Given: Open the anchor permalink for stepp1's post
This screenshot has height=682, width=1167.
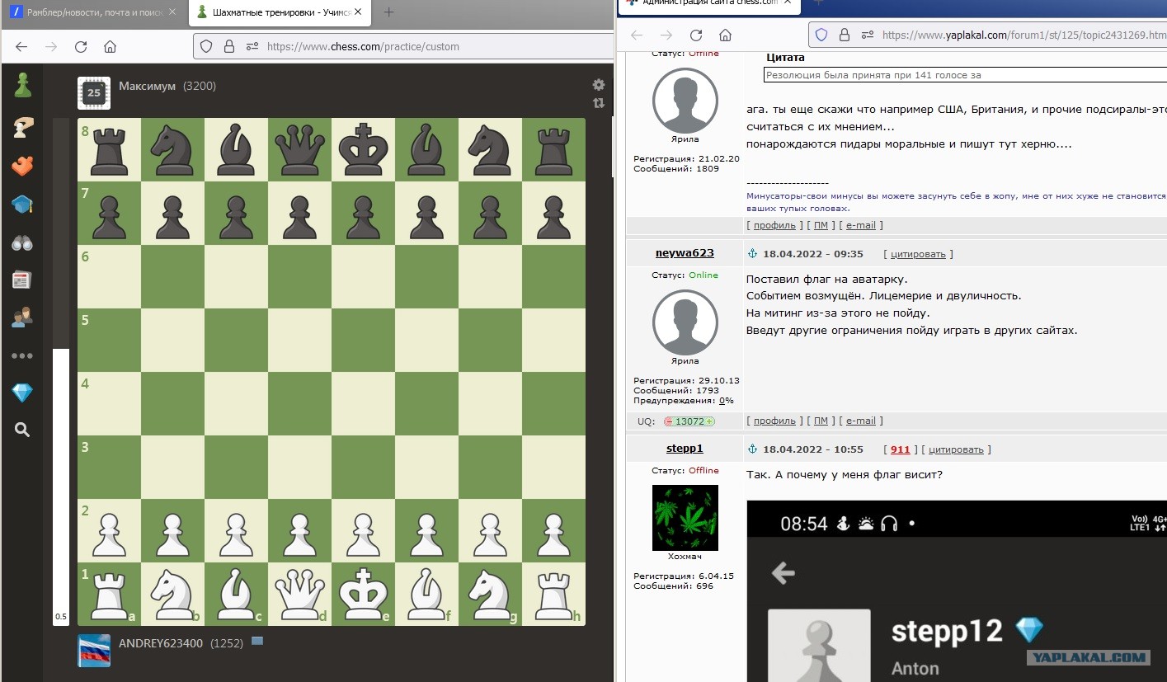Looking at the screenshot, I should click(752, 449).
